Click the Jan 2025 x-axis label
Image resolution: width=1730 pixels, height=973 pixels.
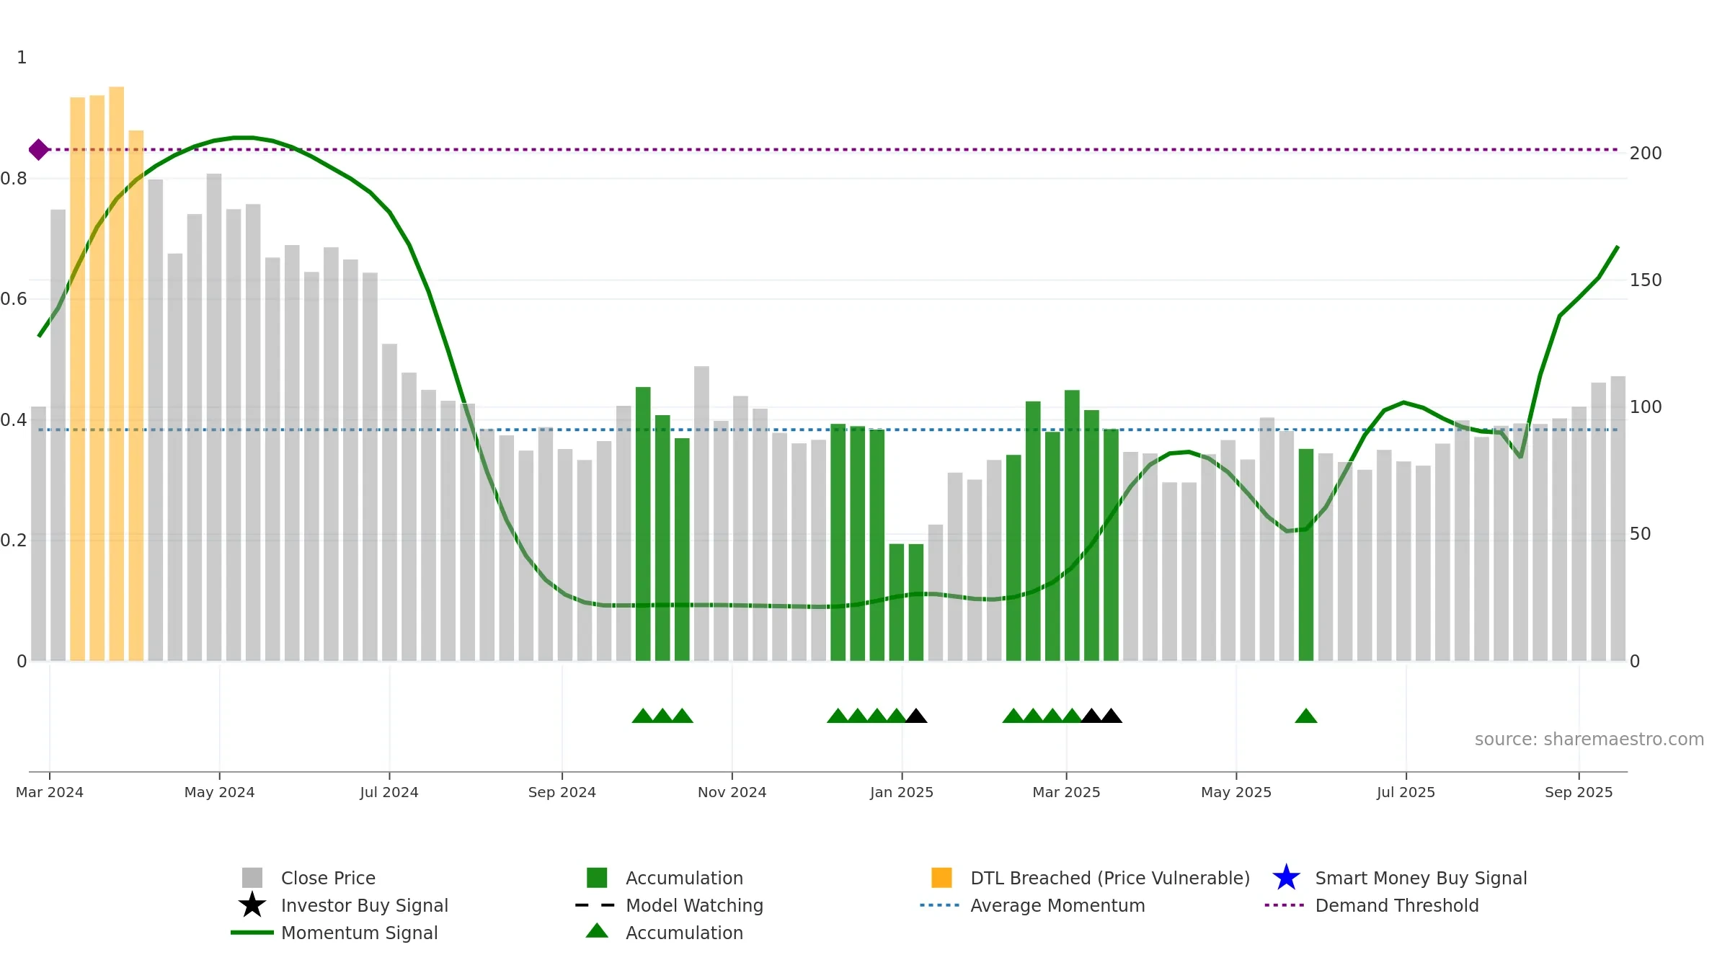[902, 792]
